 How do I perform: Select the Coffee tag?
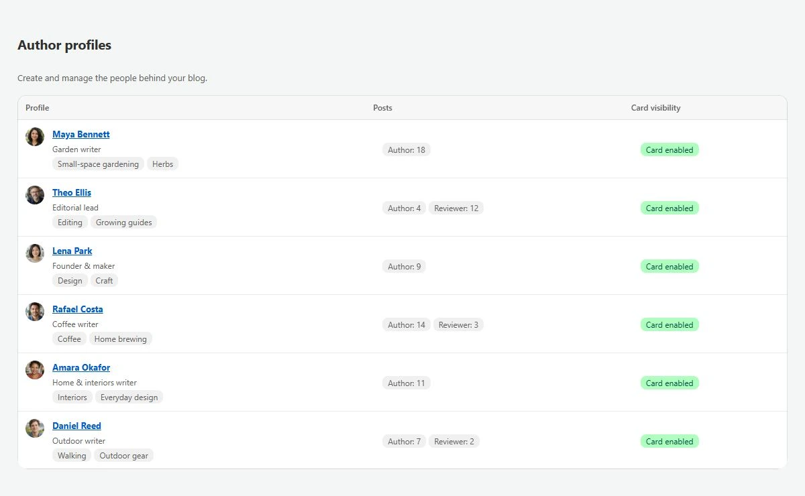click(x=69, y=339)
